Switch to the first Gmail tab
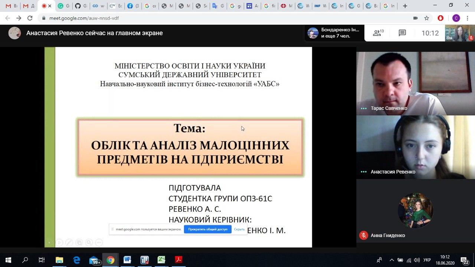Image resolution: width=475 pixels, height=267 pixels. (x=12, y=6)
